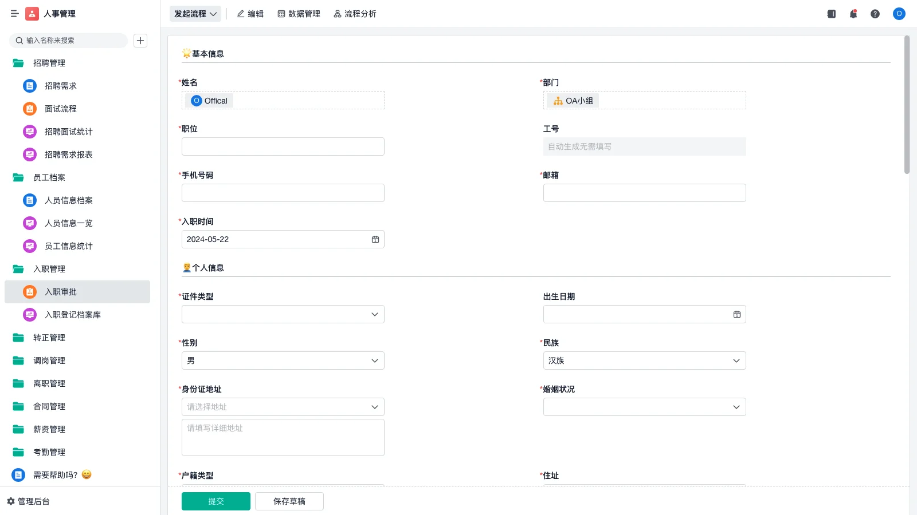Open 流程分析
The width and height of the screenshot is (917, 515).
[355, 14]
